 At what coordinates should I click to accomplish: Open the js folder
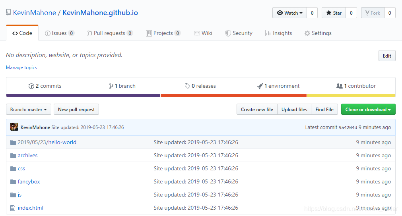click(19, 195)
